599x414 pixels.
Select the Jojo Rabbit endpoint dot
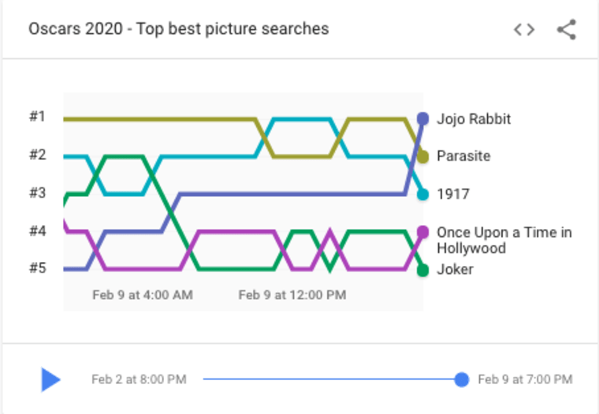(x=422, y=119)
